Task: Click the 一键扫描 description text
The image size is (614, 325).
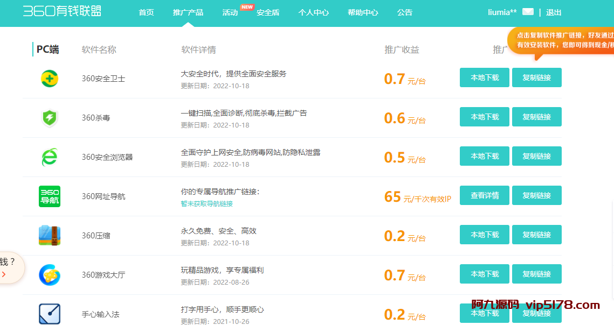Action: click(244, 113)
